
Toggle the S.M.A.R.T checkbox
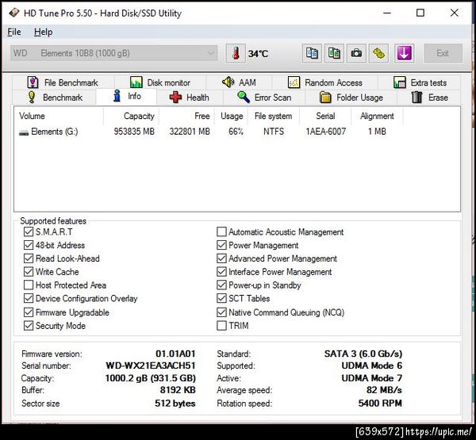click(x=29, y=231)
